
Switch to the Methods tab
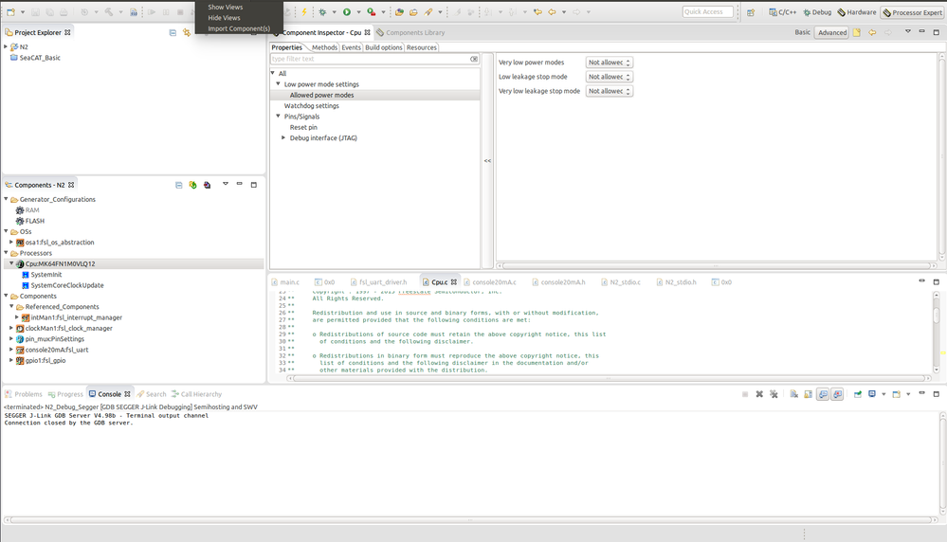coord(324,47)
